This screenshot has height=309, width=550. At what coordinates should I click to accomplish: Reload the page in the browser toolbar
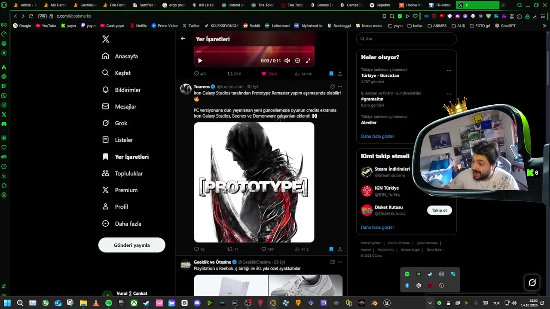pyautogui.click(x=31, y=16)
